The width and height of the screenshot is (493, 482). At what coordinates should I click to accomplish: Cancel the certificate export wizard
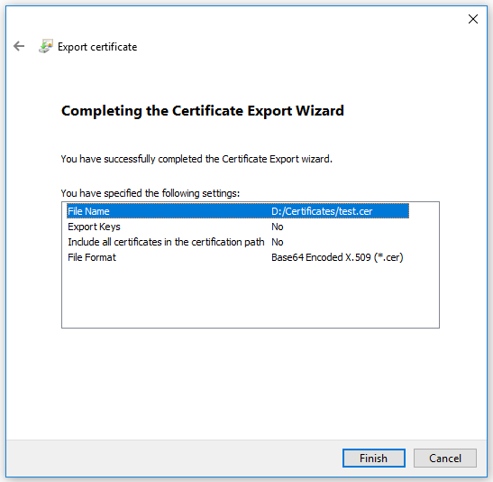(445, 458)
